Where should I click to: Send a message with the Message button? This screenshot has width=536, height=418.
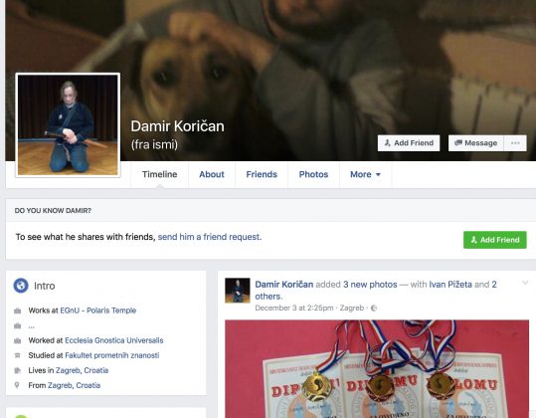pos(475,143)
